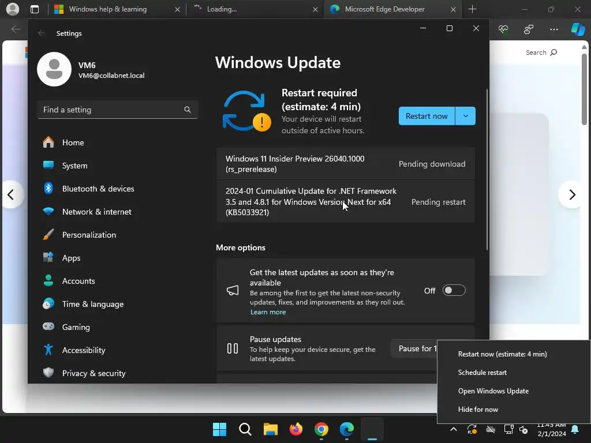
Task: Launch Google Chrome from taskbar
Action: [321, 429]
